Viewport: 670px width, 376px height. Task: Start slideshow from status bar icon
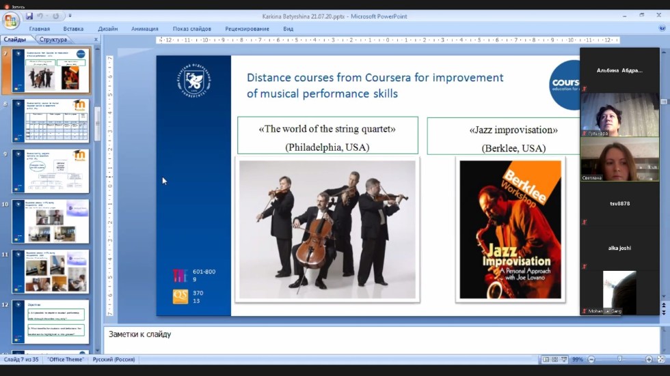[x=564, y=359]
